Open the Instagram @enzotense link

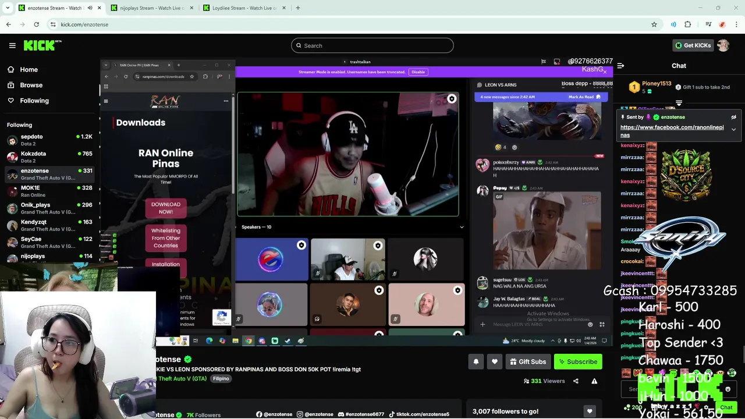click(315, 414)
